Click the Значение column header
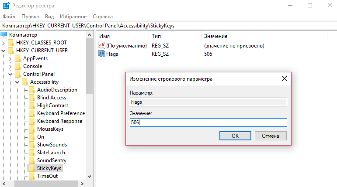The width and height of the screenshot is (337, 187). pos(264,36)
